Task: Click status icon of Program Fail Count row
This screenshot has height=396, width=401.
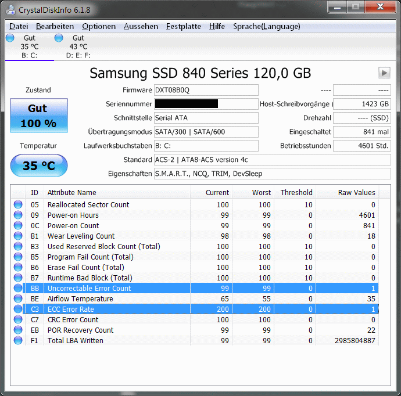Action: point(18,257)
